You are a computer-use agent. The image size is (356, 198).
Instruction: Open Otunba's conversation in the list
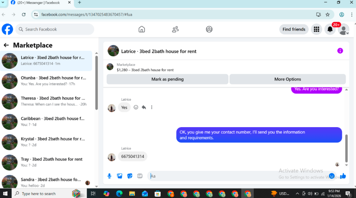[46, 81]
